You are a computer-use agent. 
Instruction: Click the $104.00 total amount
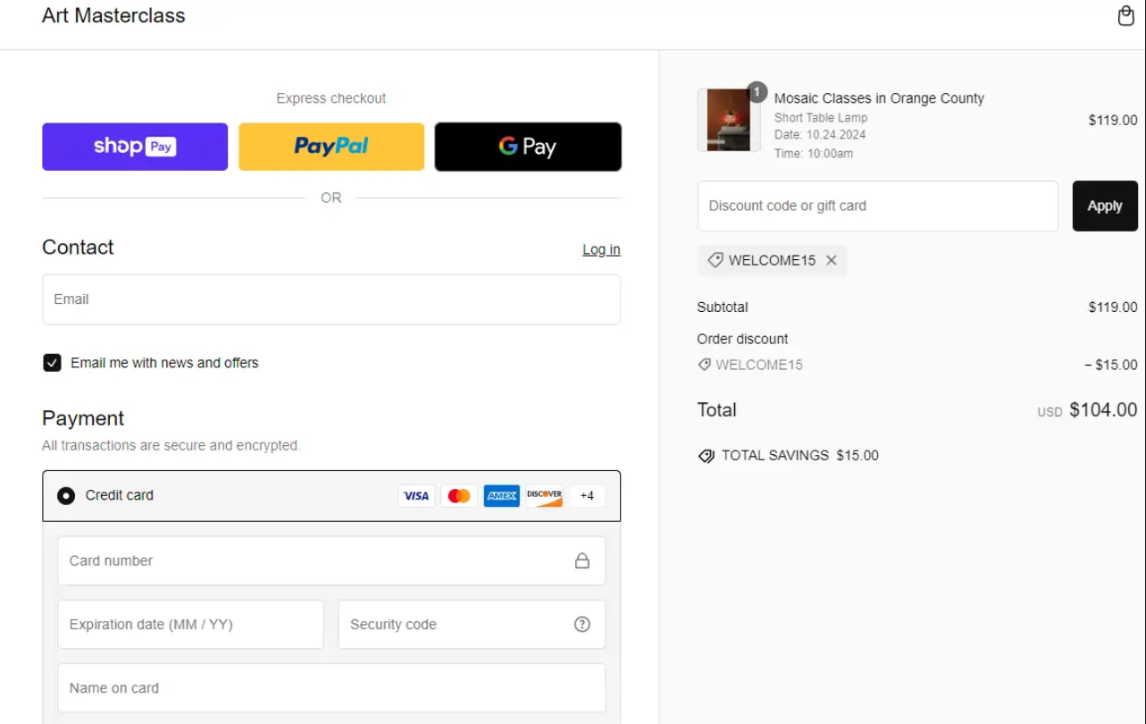point(1103,410)
